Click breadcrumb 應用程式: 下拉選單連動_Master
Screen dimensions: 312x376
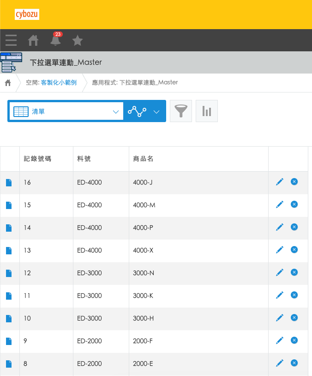point(135,82)
